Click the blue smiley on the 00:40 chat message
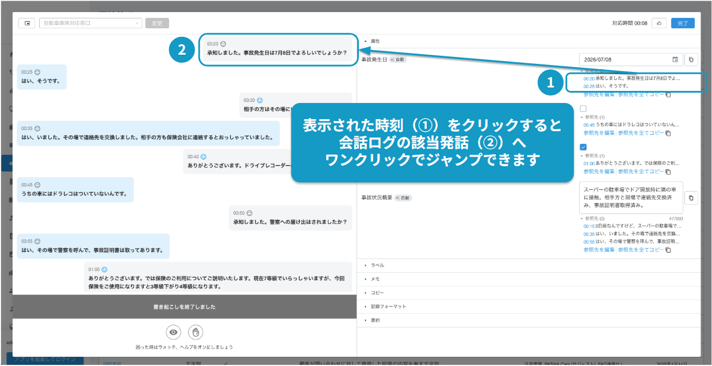 (x=203, y=157)
